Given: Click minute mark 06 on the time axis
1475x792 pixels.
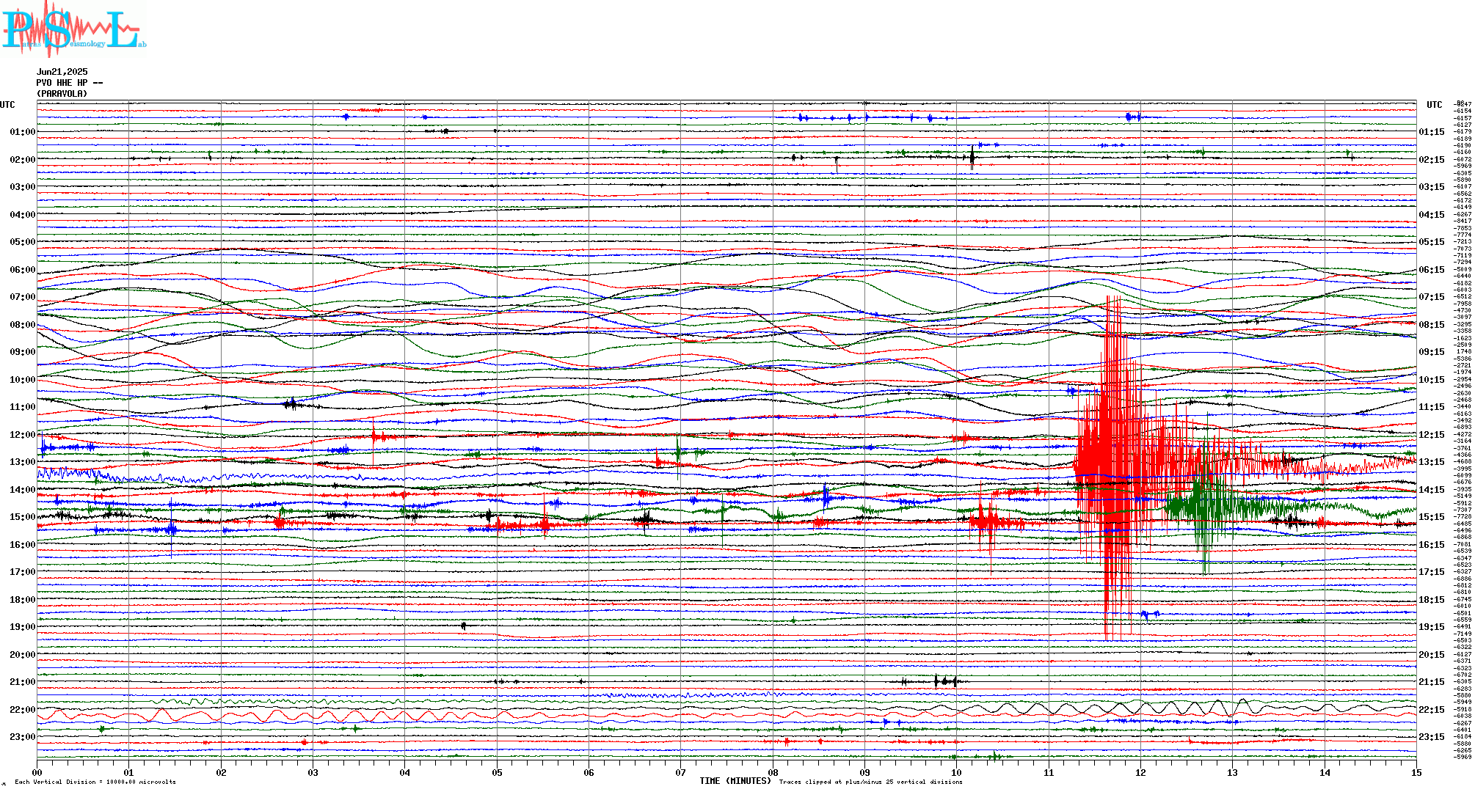Looking at the screenshot, I should click(x=589, y=772).
